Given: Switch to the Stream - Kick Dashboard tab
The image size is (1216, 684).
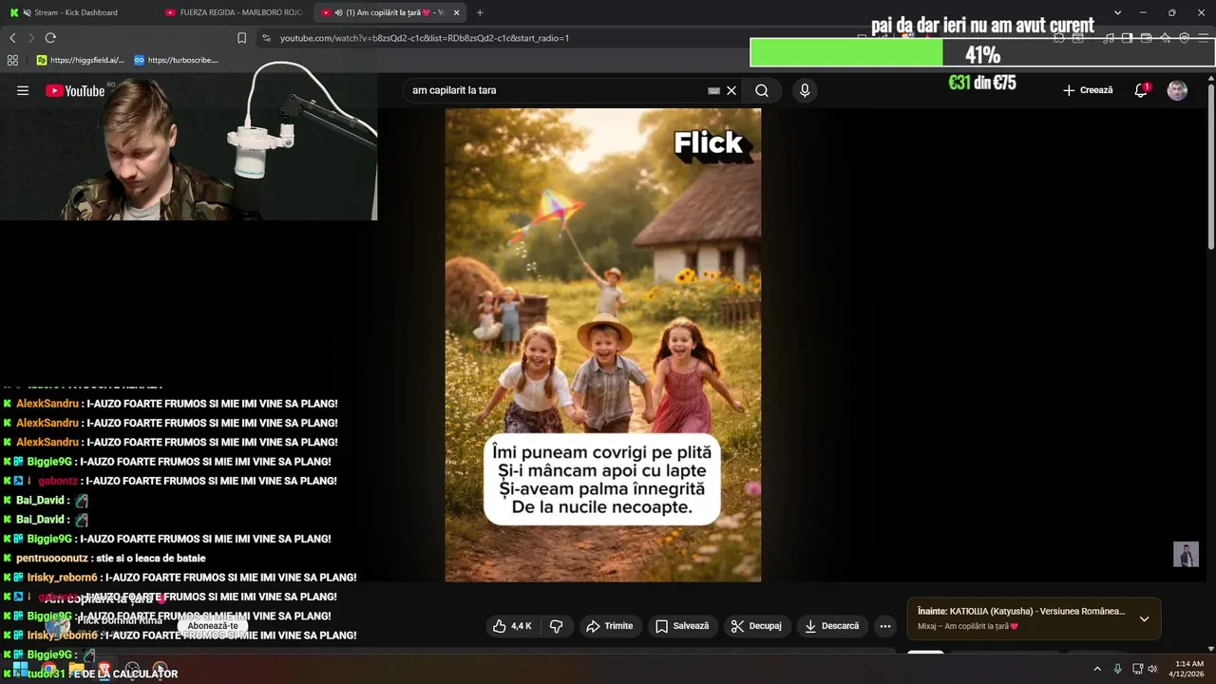Looking at the screenshot, I should pyautogui.click(x=76, y=12).
